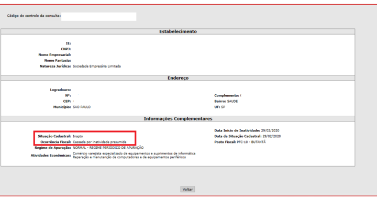Image resolution: width=377 pixels, height=199 pixels.
Task: Click 'NORMAL - REGIME PERIÓDICO DE APURAÇÃO' value
Action: (108, 148)
